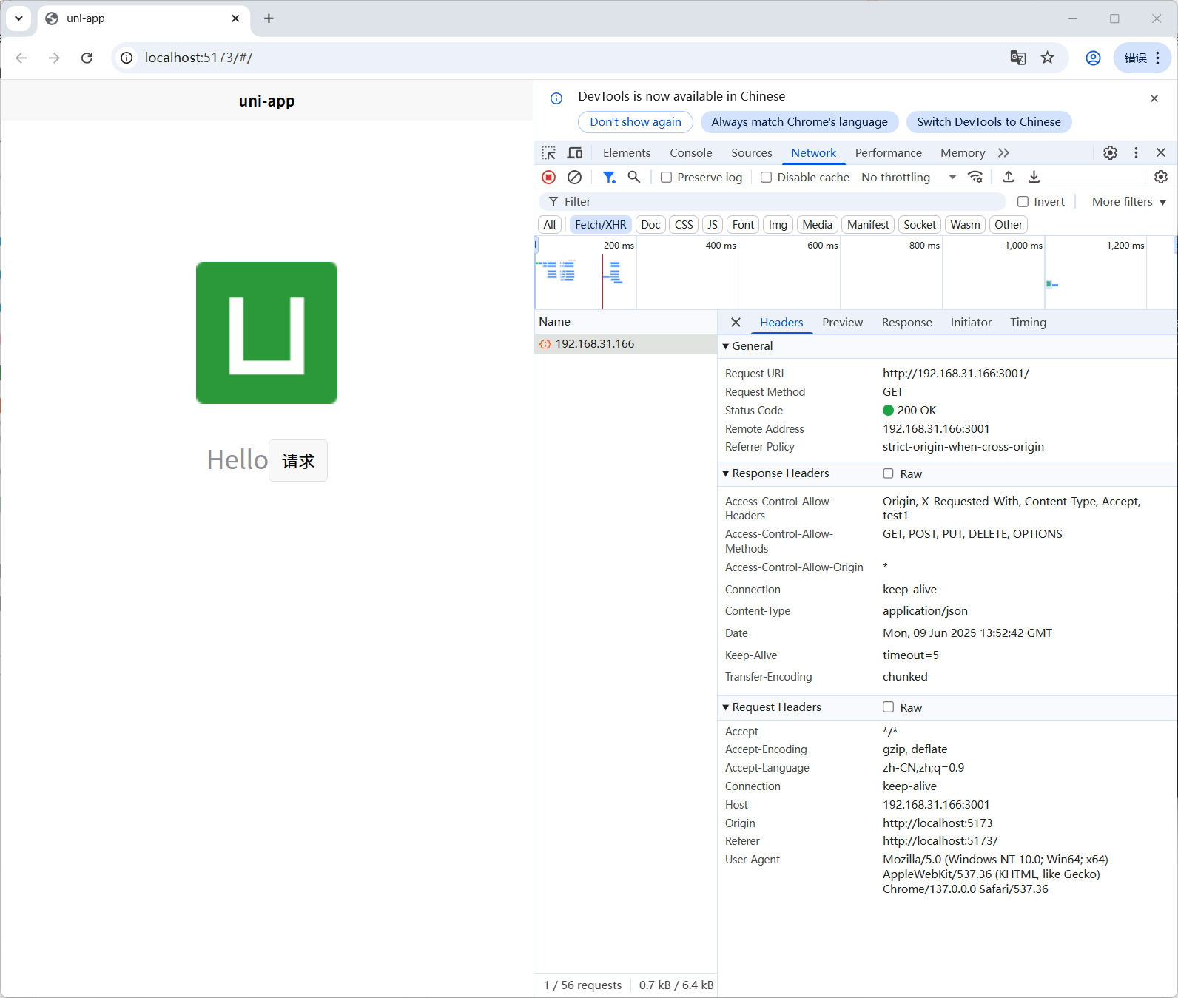Select the All request type filter

click(549, 225)
